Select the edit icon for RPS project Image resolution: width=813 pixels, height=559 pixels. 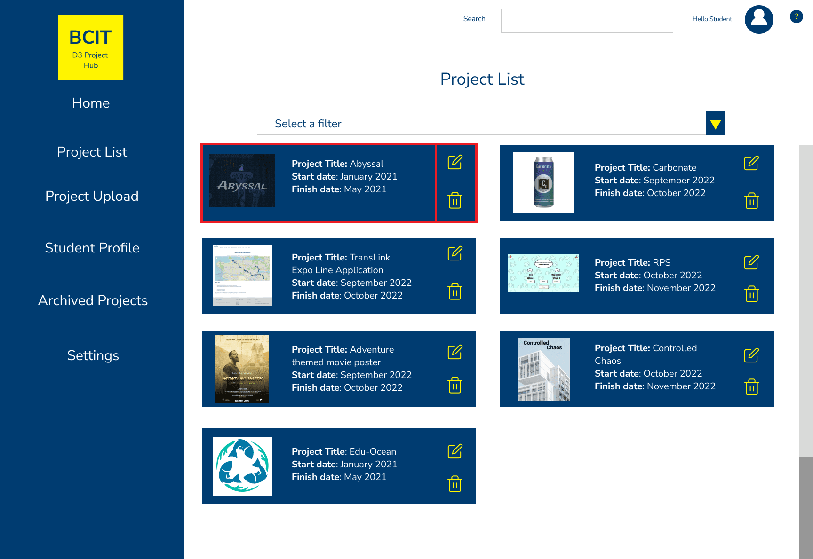point(751,262)
